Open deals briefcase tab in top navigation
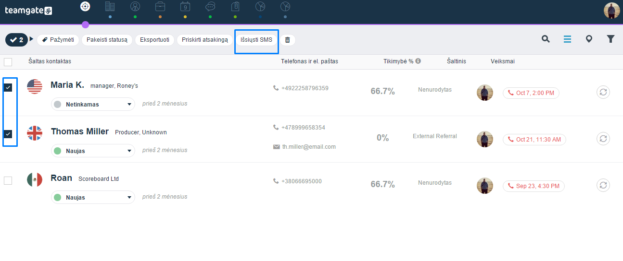The height and width of the screenshot is (261, 623). point(160,6)
